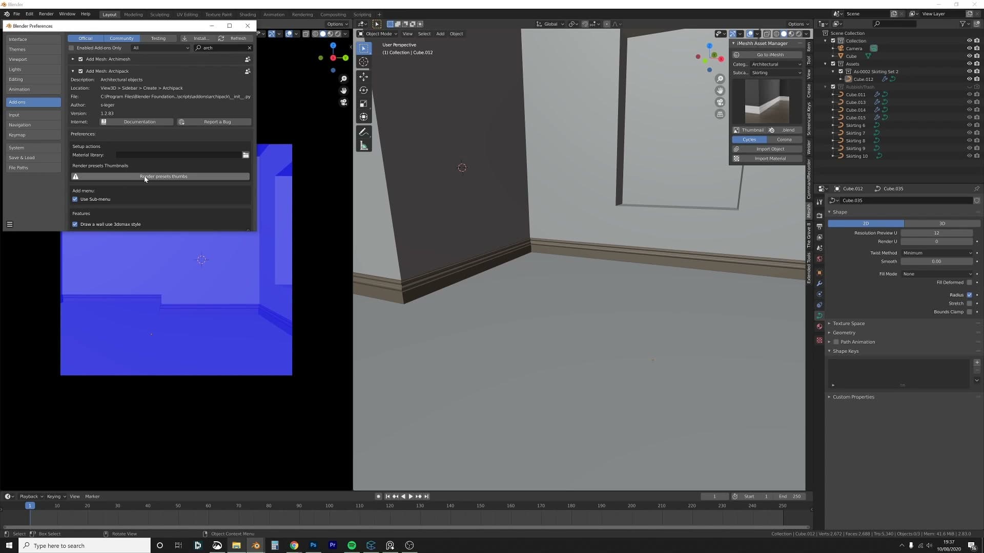Click the zoom view icon in right viewport
Viewport: 984px width, 553px height.
[x=720, y=79]
